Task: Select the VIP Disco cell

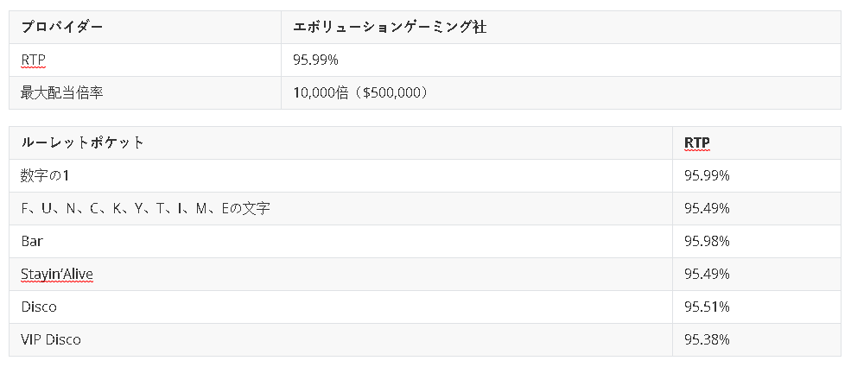Action: 341,340
